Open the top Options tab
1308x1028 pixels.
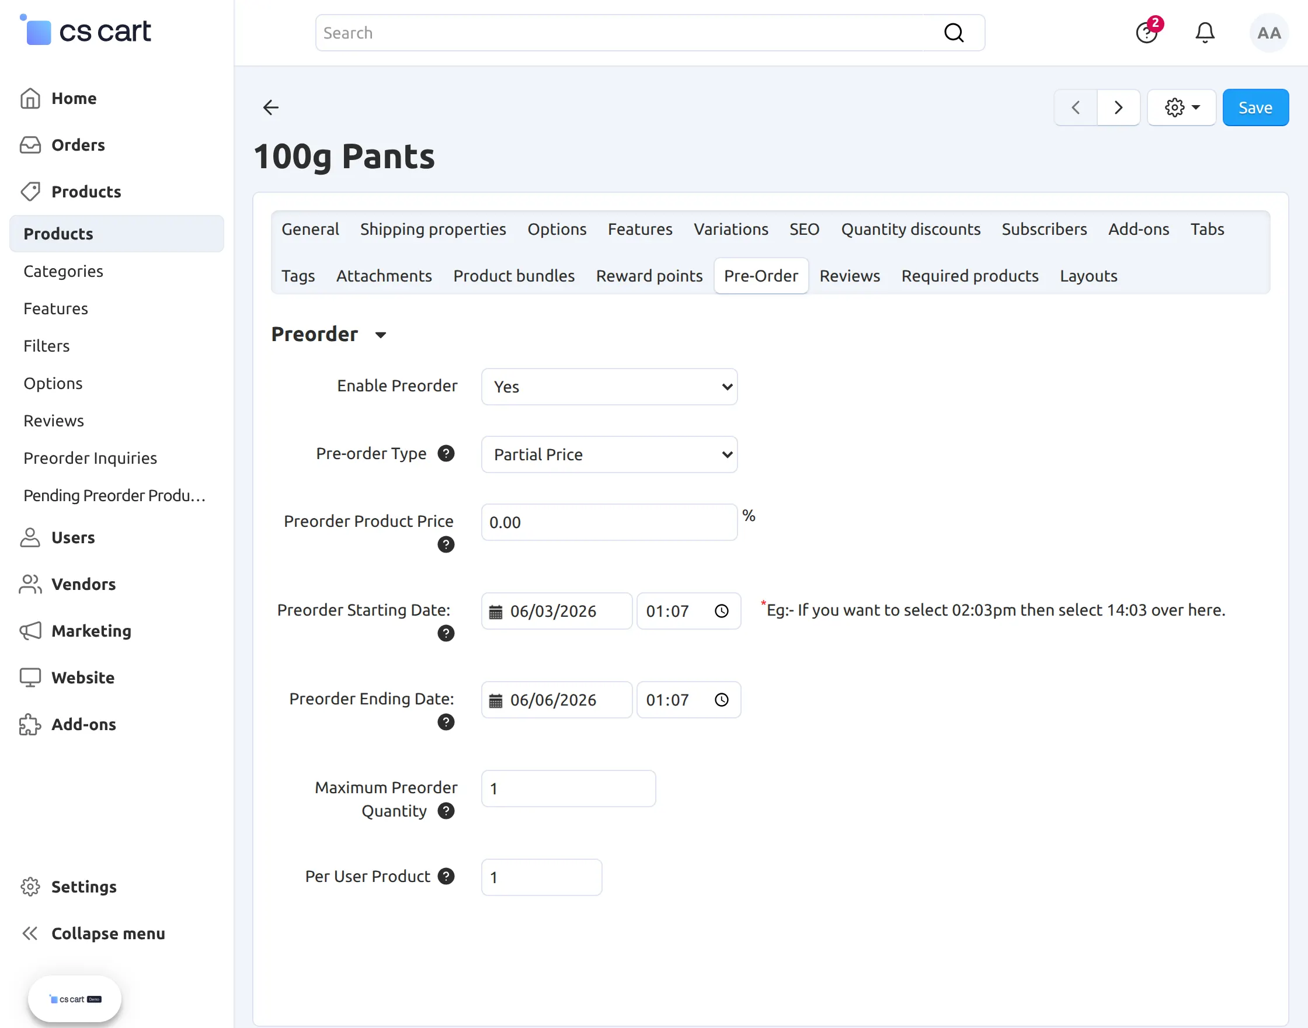coord(556,230)
